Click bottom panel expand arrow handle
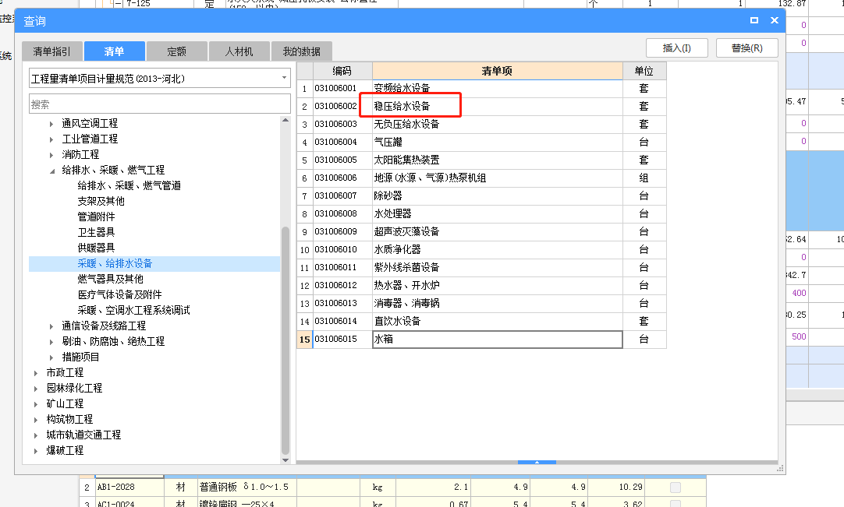 tap(537, 462)
